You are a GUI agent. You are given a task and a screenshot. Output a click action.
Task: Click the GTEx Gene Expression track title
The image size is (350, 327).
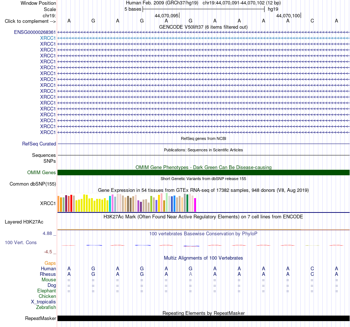(203, 190)
